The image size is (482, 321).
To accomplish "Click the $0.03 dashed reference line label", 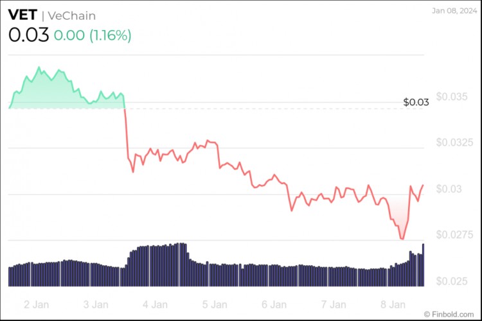I will 415,102.
